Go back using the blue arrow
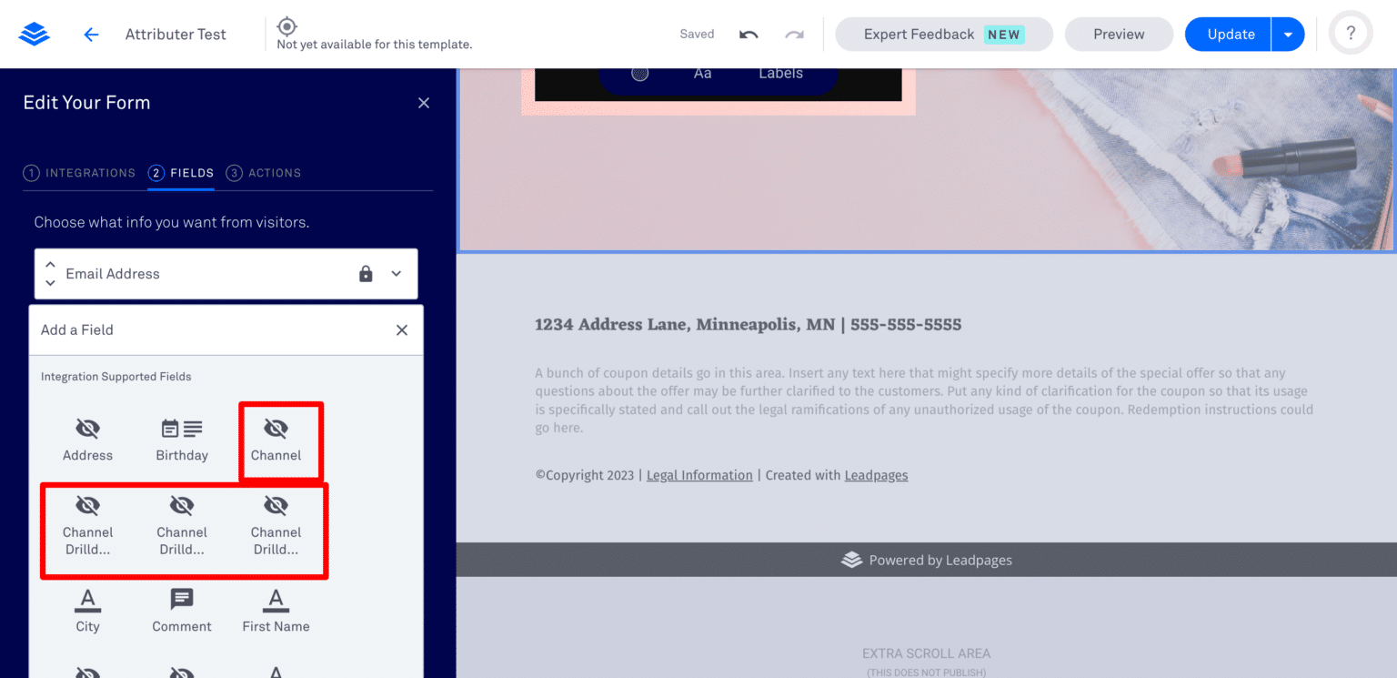Screen dimensions: 1397x678 coord(91,35)
